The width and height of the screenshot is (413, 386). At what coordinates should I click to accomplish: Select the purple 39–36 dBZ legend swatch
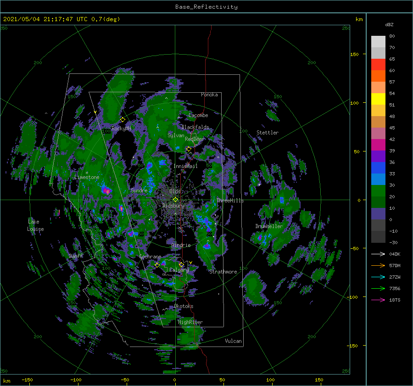point(378,157)
